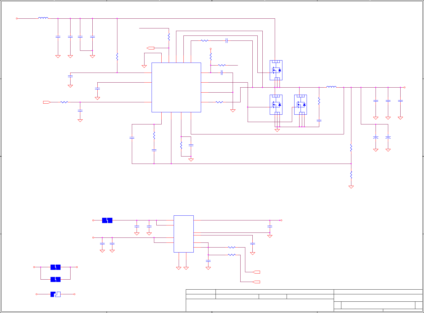Viewport: 424px width, 313px height.
Task: Click resistor in series RC network above IC
Action: click(204, 41)
